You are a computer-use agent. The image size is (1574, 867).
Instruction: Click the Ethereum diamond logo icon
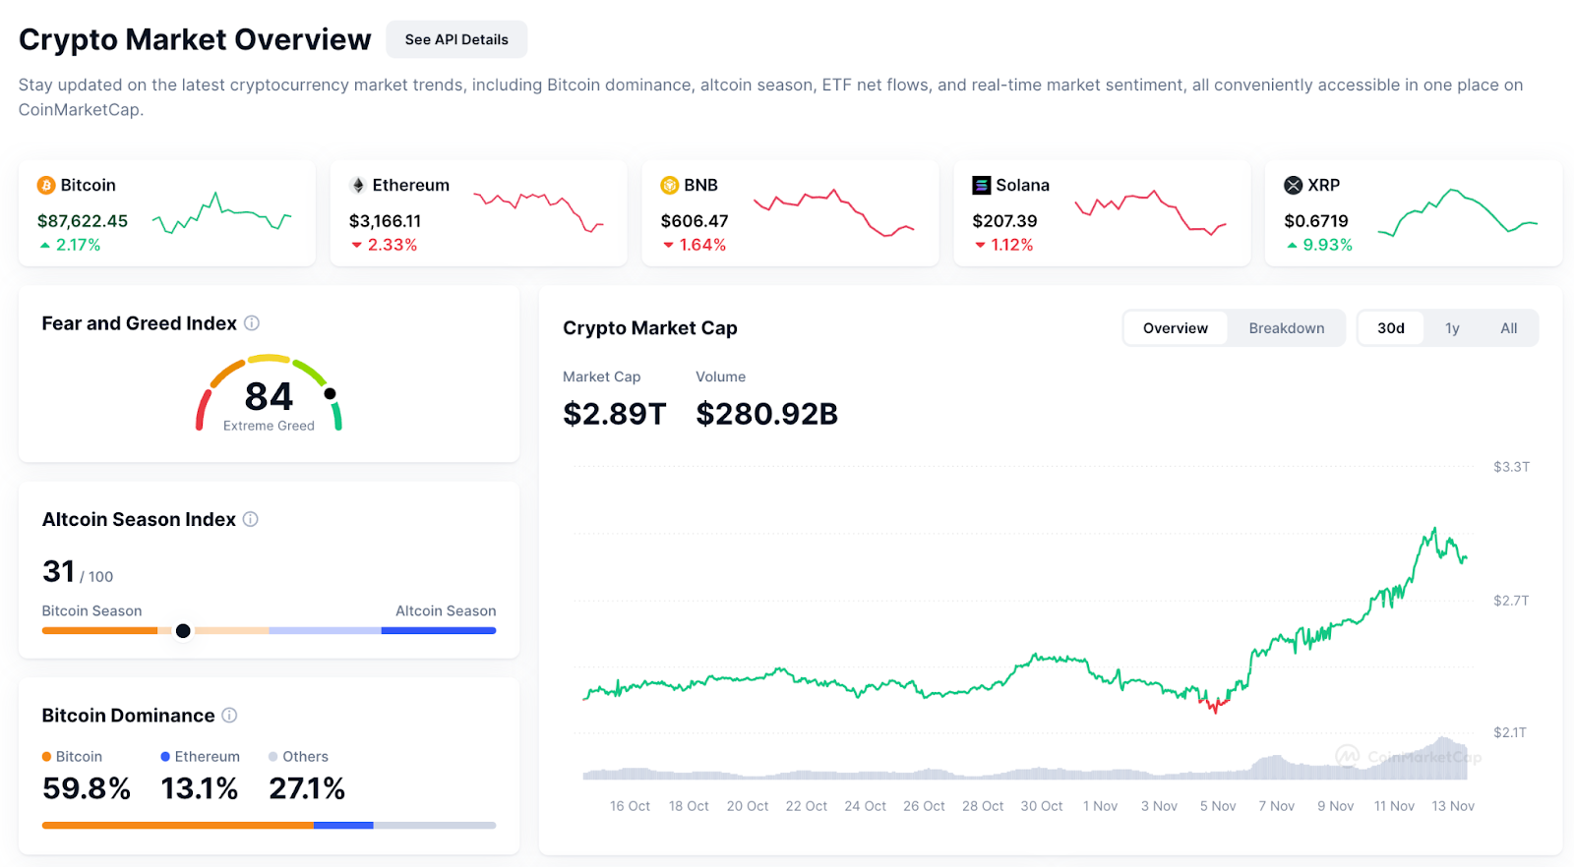point(358,185)
